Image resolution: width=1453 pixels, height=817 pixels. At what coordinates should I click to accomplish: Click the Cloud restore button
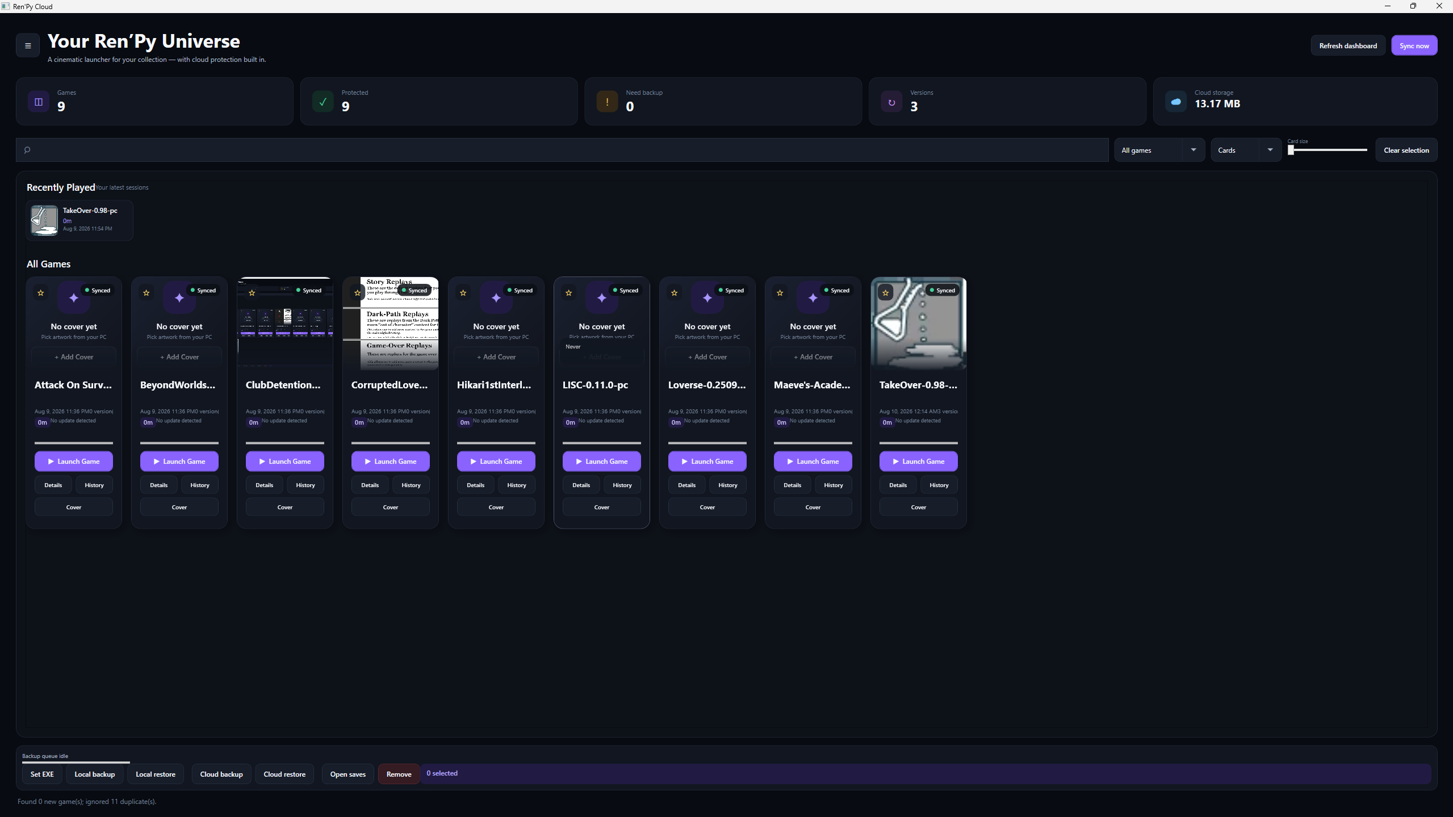click(284, 774)
